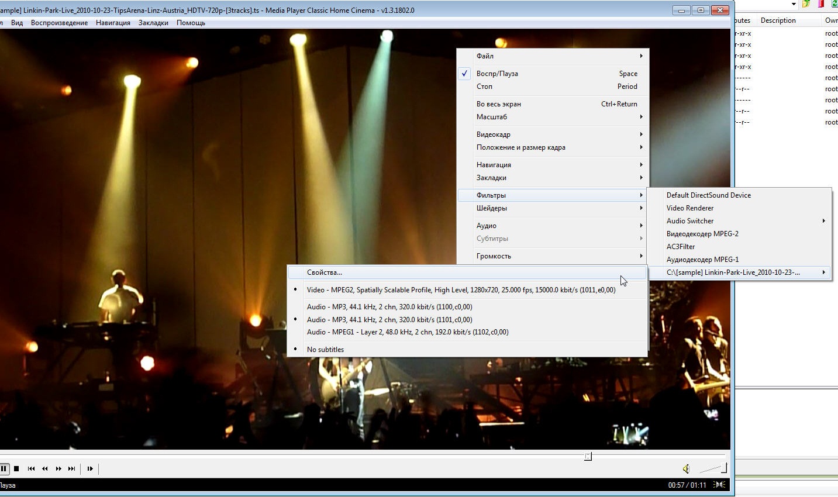Open the Навигация menu in the menu bar

point(113,23)
